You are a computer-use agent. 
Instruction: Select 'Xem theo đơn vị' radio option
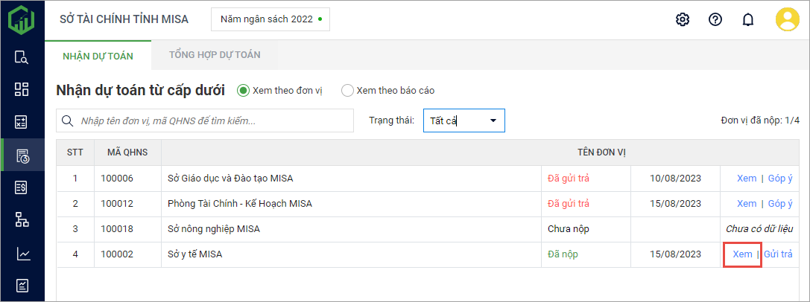pyautogui.click(x=243, y=91)
